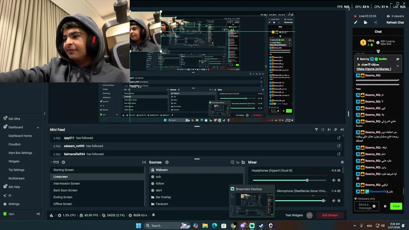Expand the pinned BotRix message chevron
409x230 pixels.
click(397, 66)
